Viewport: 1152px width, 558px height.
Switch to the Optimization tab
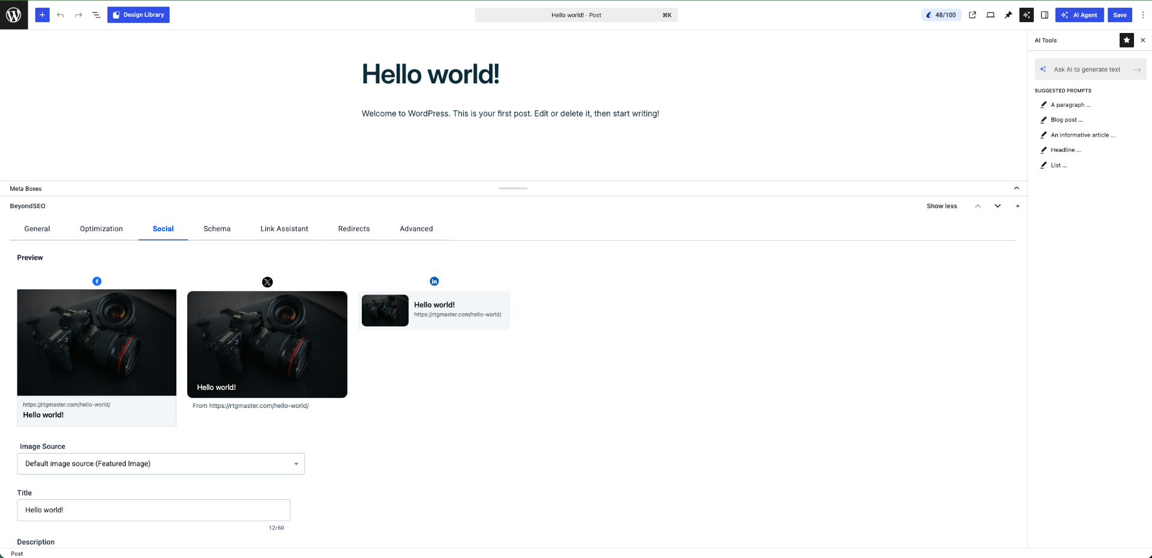point(101,229)
